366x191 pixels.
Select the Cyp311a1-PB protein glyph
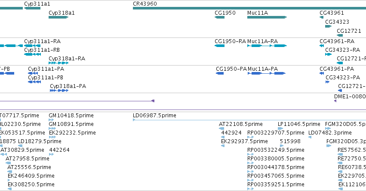(x=34, y=82)
